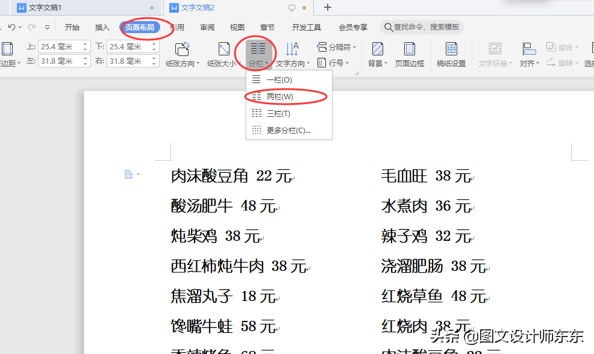
Task: Open the 对齐 align dropdown
Action: [529, 55]
